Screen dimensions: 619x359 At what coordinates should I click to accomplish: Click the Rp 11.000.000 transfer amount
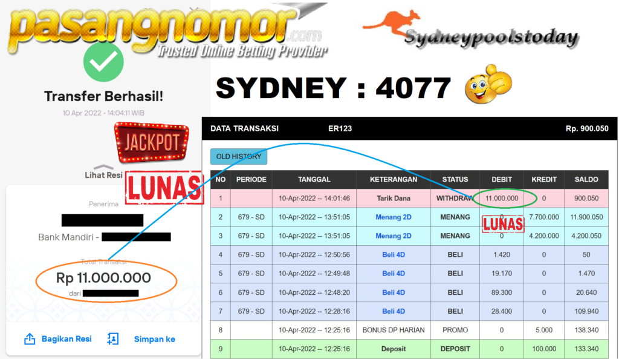(103, 277)
